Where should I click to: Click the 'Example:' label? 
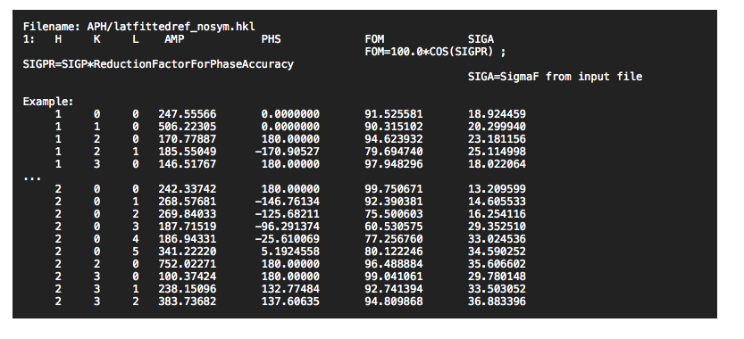(x=48, y=102)
